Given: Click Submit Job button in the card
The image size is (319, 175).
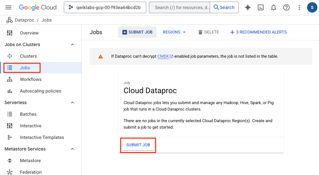Looking at the screenshot, I should pos(138,145).
